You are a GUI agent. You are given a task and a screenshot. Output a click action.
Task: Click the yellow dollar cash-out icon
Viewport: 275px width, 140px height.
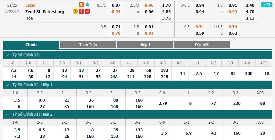click(x=75, y=11)
